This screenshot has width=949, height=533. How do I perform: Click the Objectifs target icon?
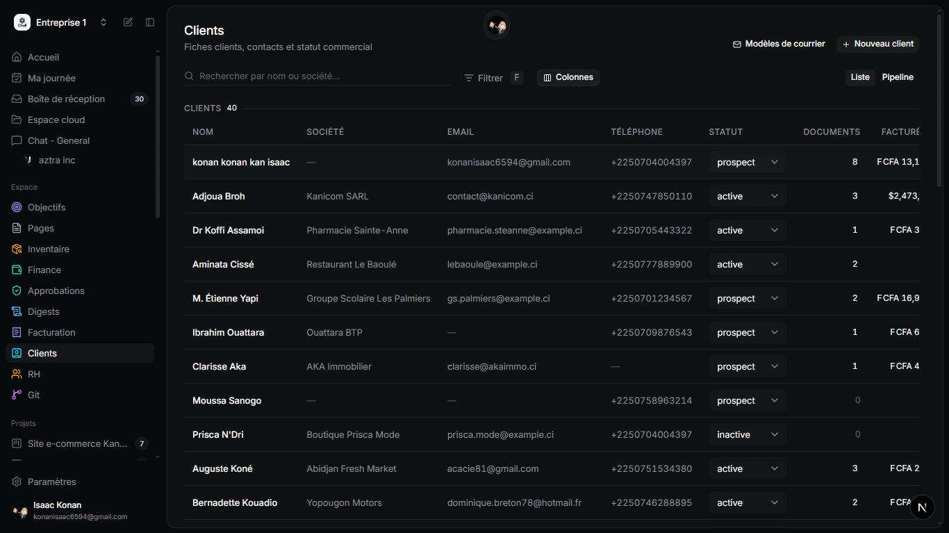(17, 207)
